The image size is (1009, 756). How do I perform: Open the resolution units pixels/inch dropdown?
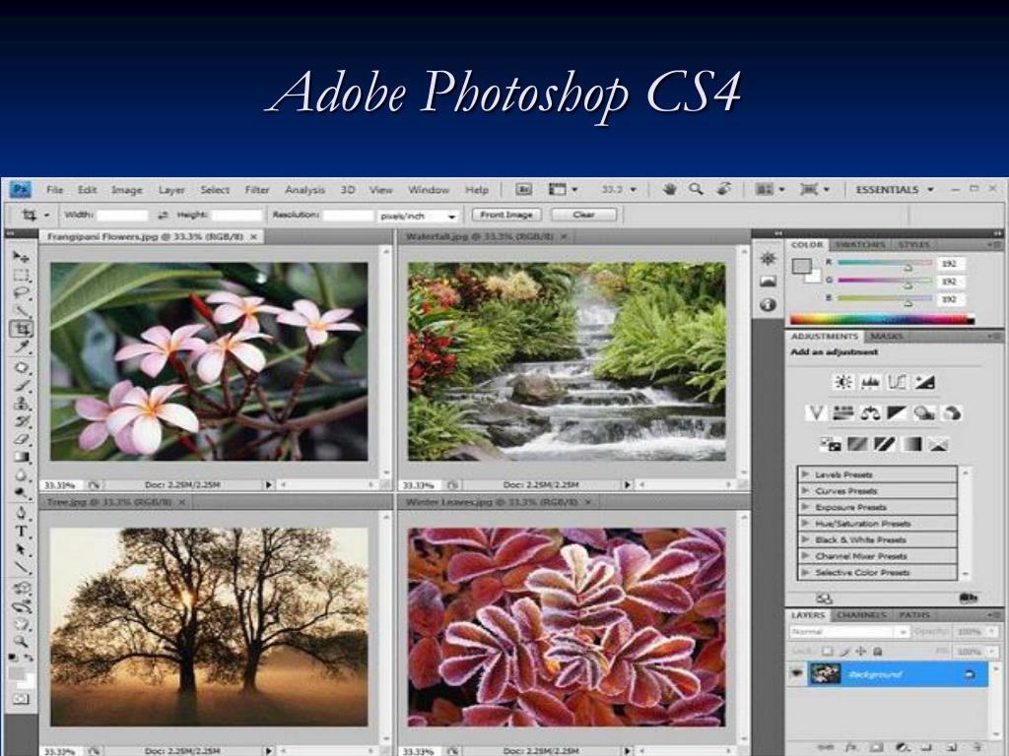(x=418, y=216)
